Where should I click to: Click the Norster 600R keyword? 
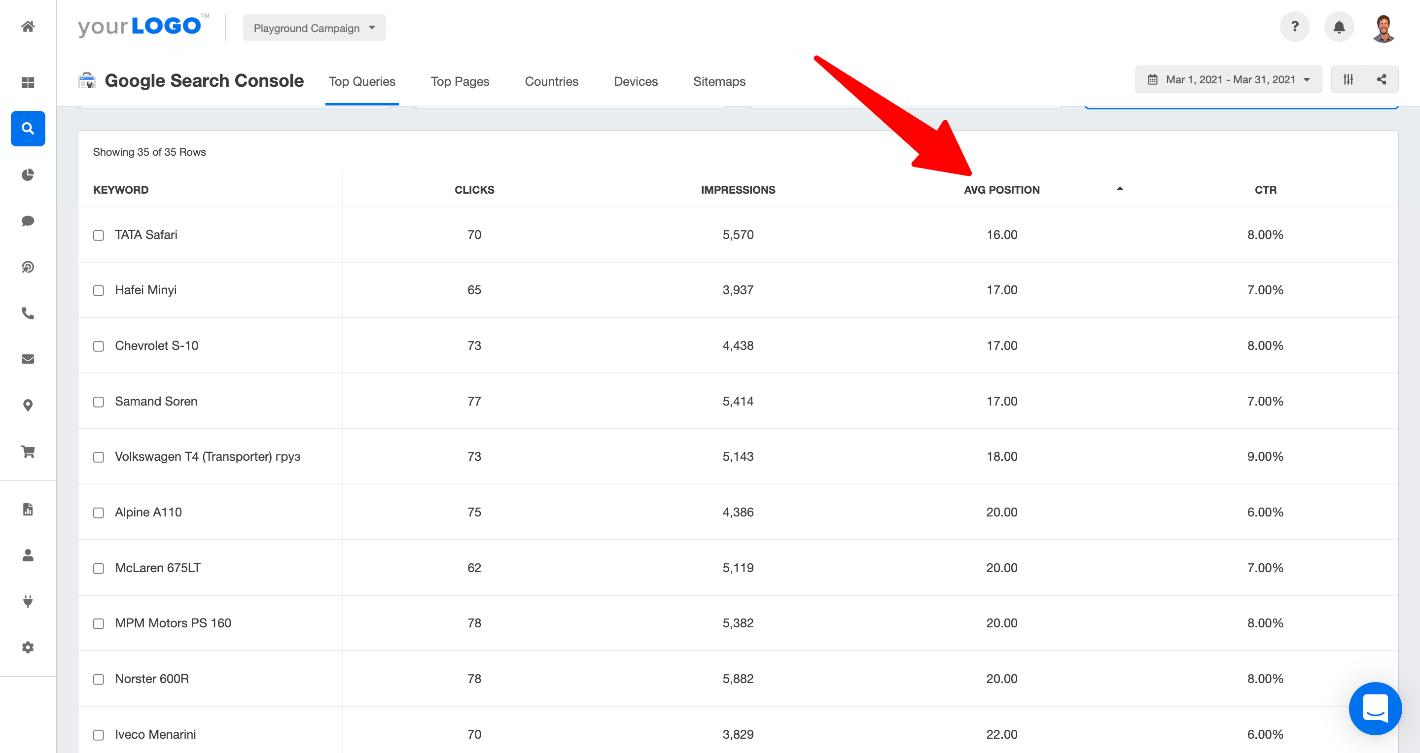point(151,678)
